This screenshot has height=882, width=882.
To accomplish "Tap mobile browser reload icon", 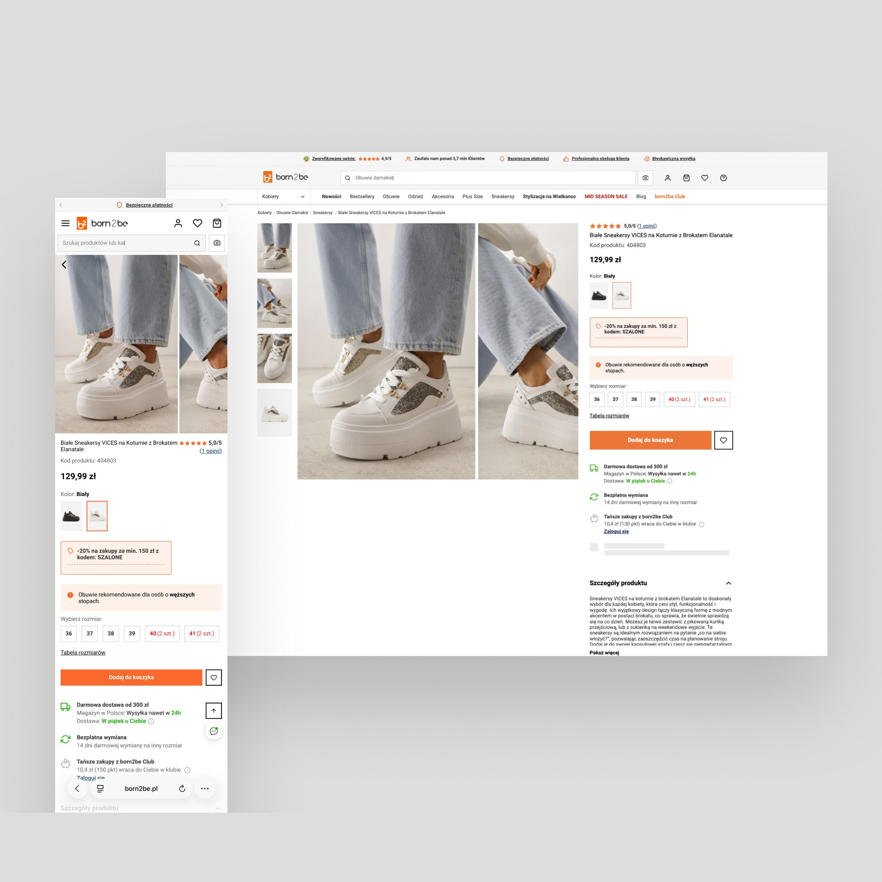I will pos(182,788).
